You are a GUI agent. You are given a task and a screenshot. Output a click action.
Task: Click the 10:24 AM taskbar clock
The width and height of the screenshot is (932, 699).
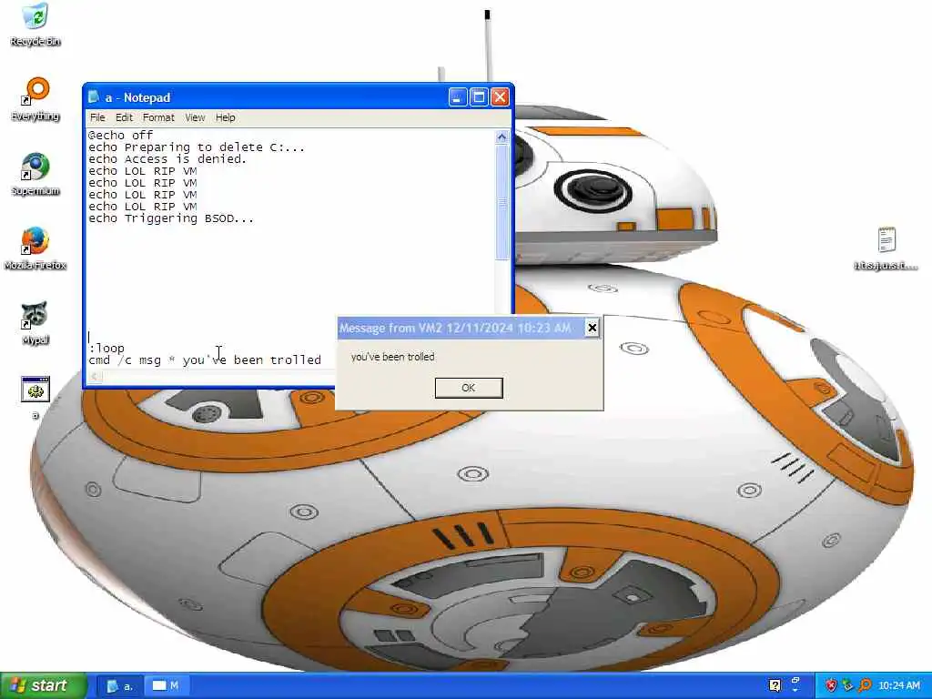click(x=898, y=685)
